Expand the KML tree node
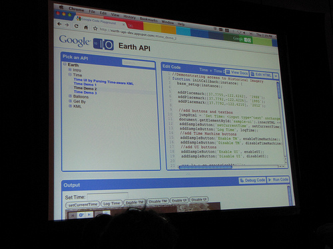 (70, 106)
